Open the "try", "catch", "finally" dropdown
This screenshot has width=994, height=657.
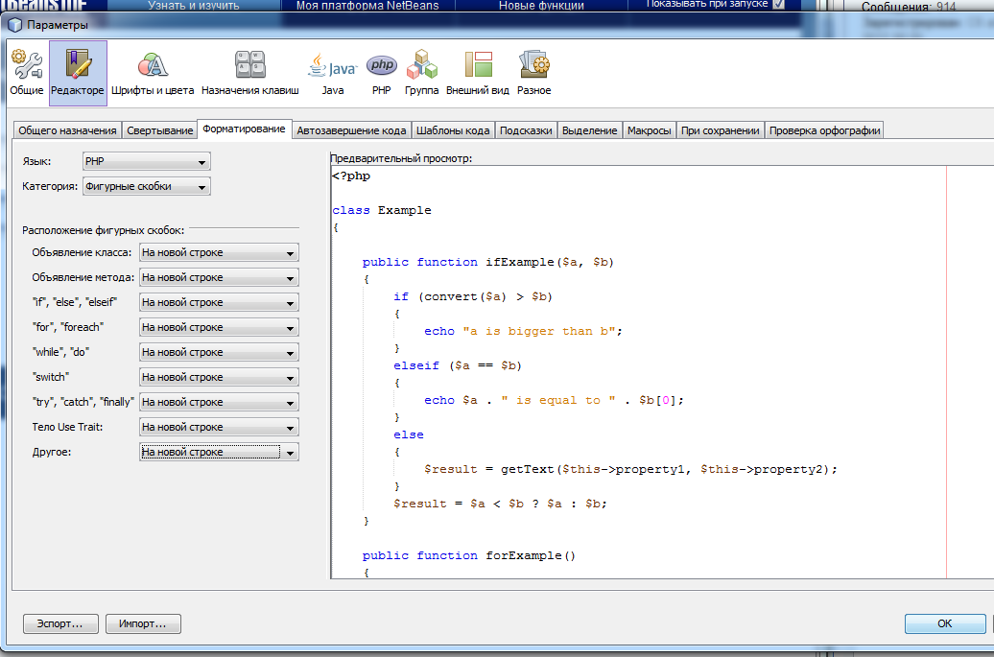pyautogui.click(x=219, y=402)
